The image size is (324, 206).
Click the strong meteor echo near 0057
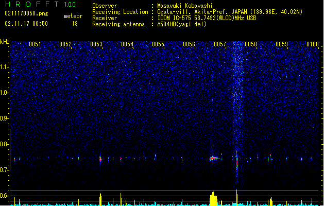click(214, 159)
